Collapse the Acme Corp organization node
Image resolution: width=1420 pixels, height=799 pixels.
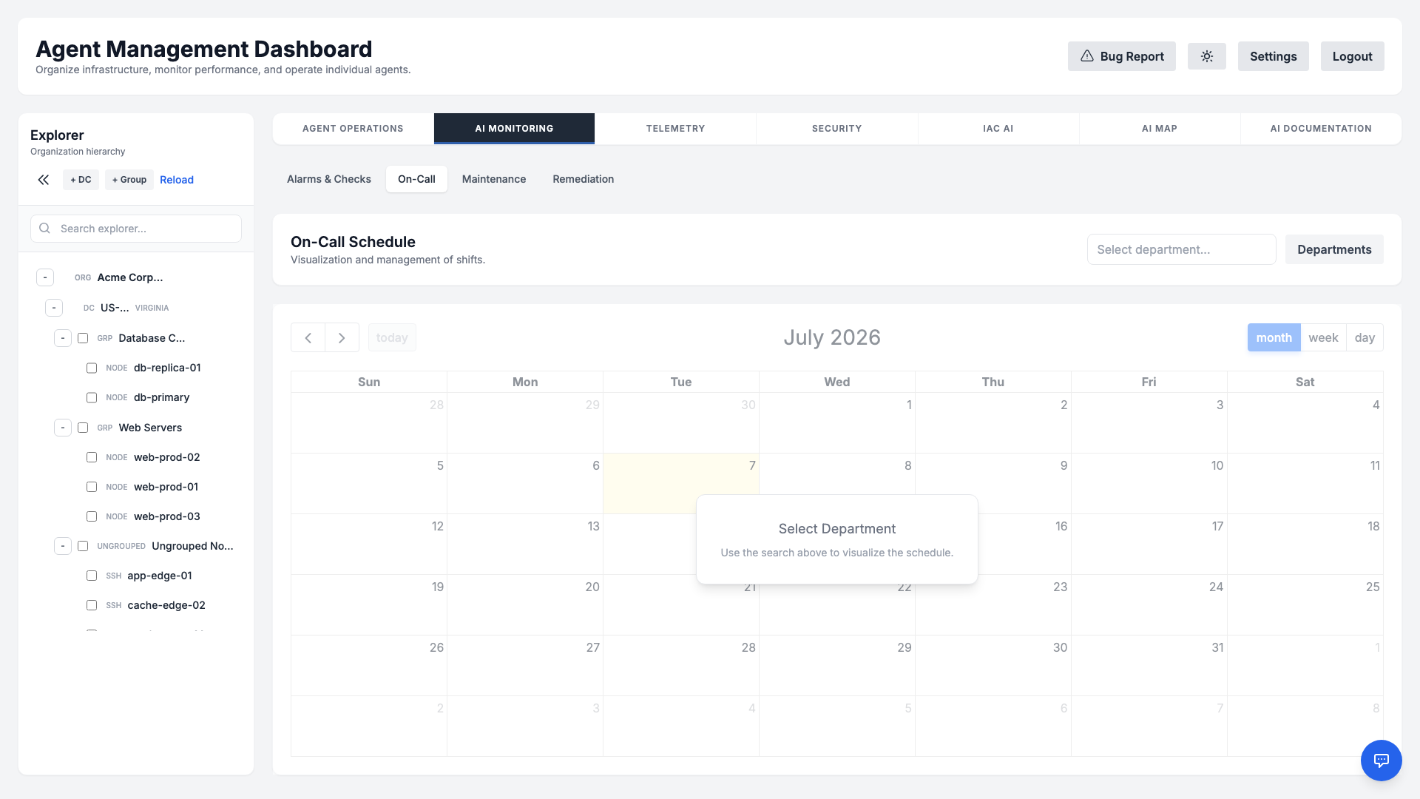tap(45, 277)
